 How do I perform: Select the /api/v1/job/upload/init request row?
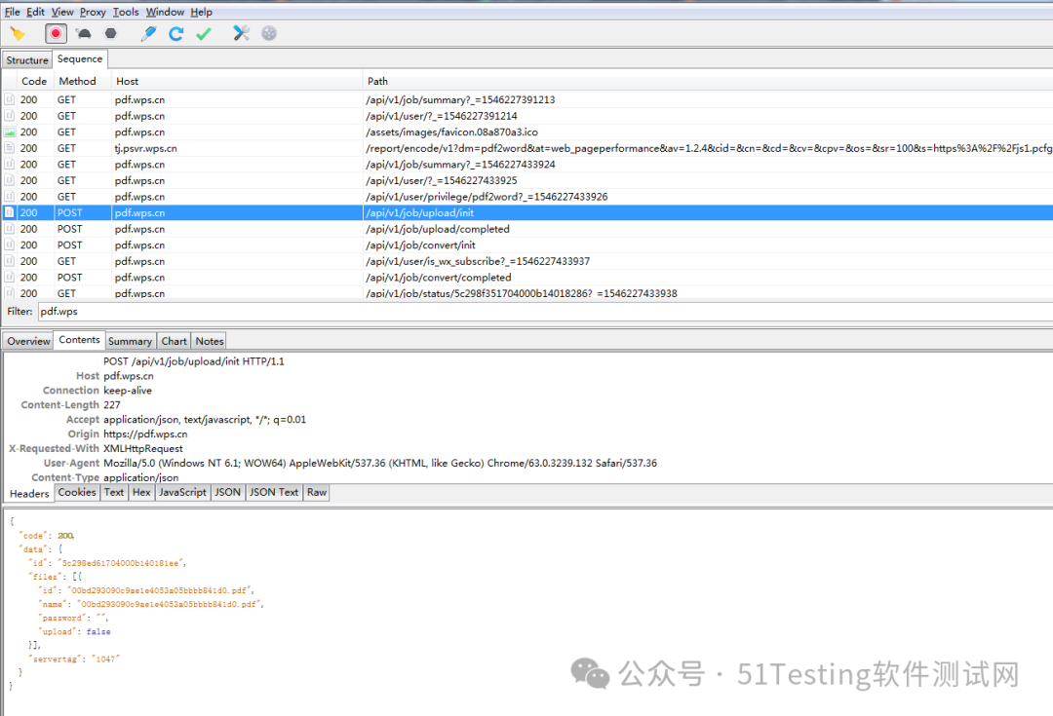pos(527,212)
